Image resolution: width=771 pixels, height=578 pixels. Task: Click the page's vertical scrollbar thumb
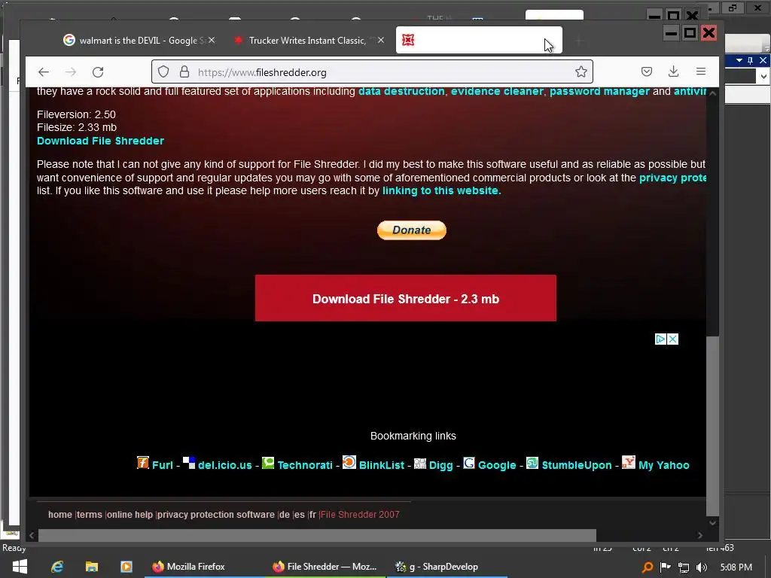click(712, 426)
